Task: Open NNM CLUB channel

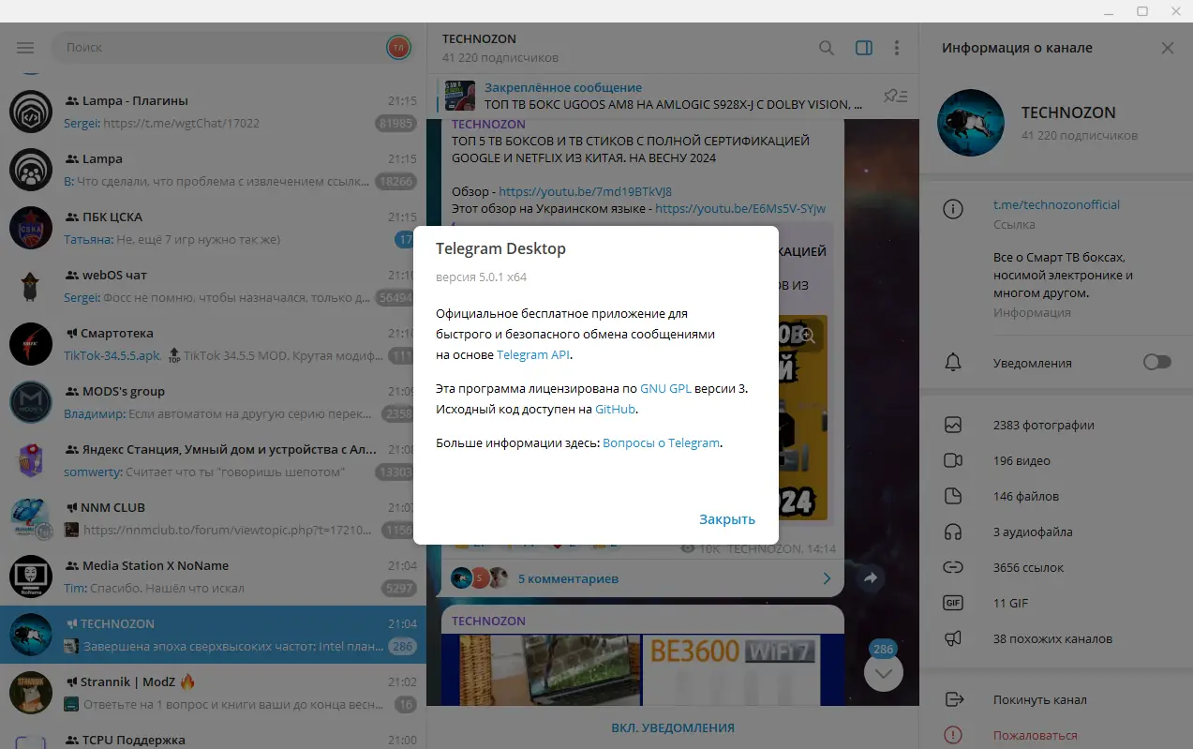Action: coord(213,518)
